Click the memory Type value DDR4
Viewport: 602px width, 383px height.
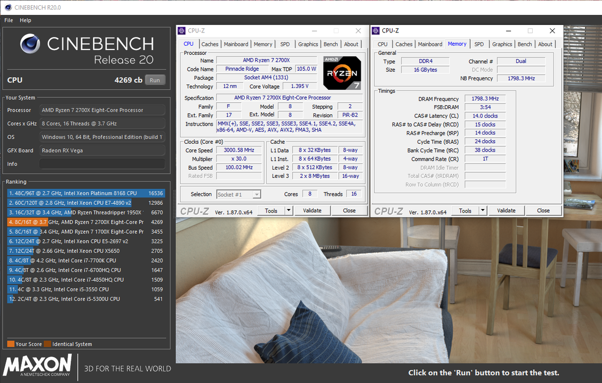[426, 61]
